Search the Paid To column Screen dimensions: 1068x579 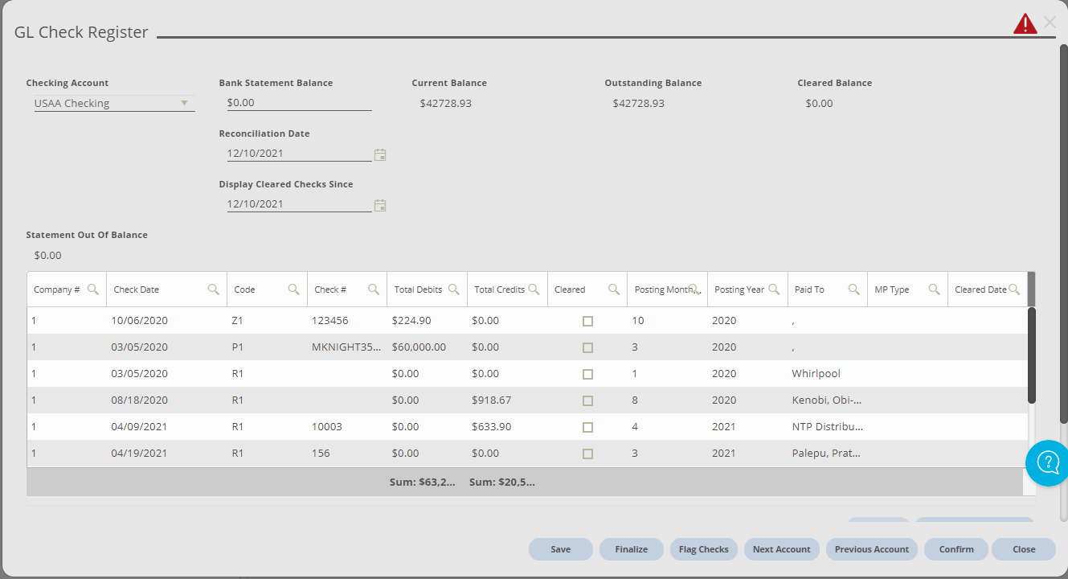click(853, 289)
